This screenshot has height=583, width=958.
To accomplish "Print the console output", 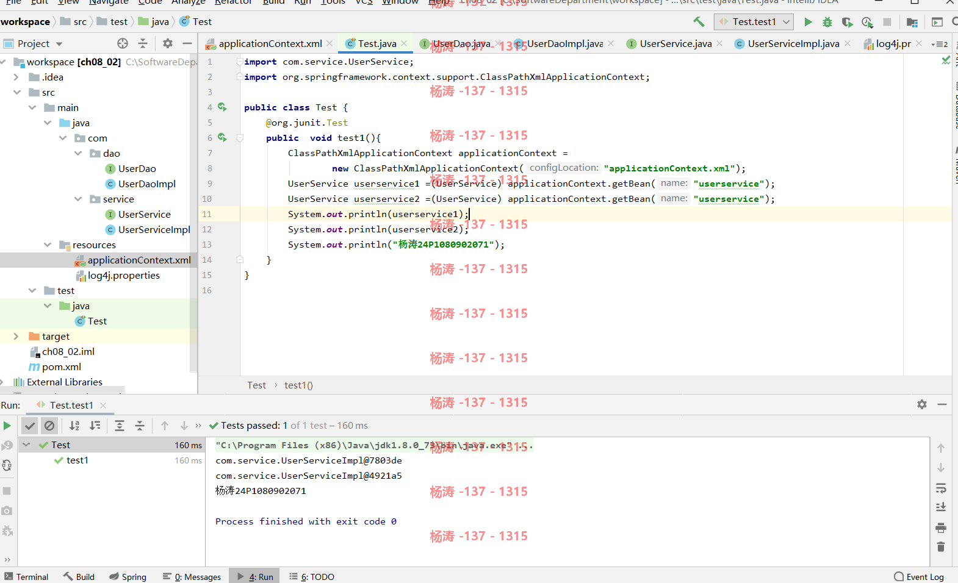I will 941,528.
